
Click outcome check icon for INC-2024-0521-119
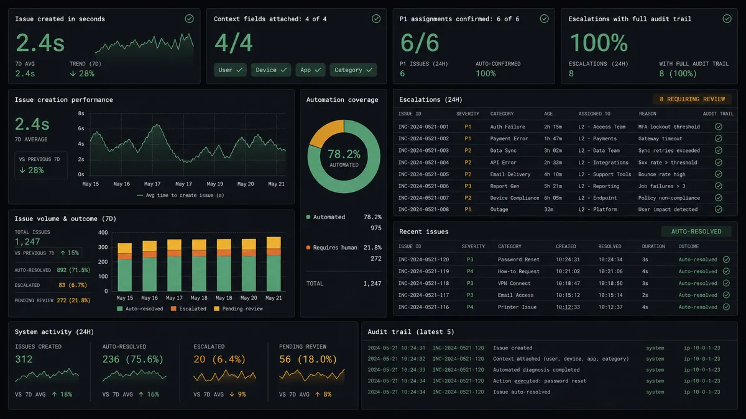tap(726, 271)
